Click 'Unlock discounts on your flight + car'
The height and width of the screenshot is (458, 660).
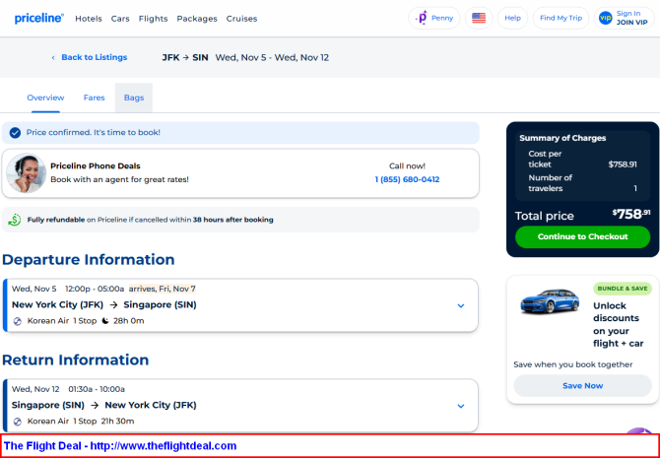pos(619,325)
